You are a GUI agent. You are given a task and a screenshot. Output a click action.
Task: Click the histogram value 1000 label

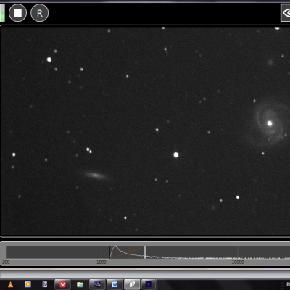[101, 262]
